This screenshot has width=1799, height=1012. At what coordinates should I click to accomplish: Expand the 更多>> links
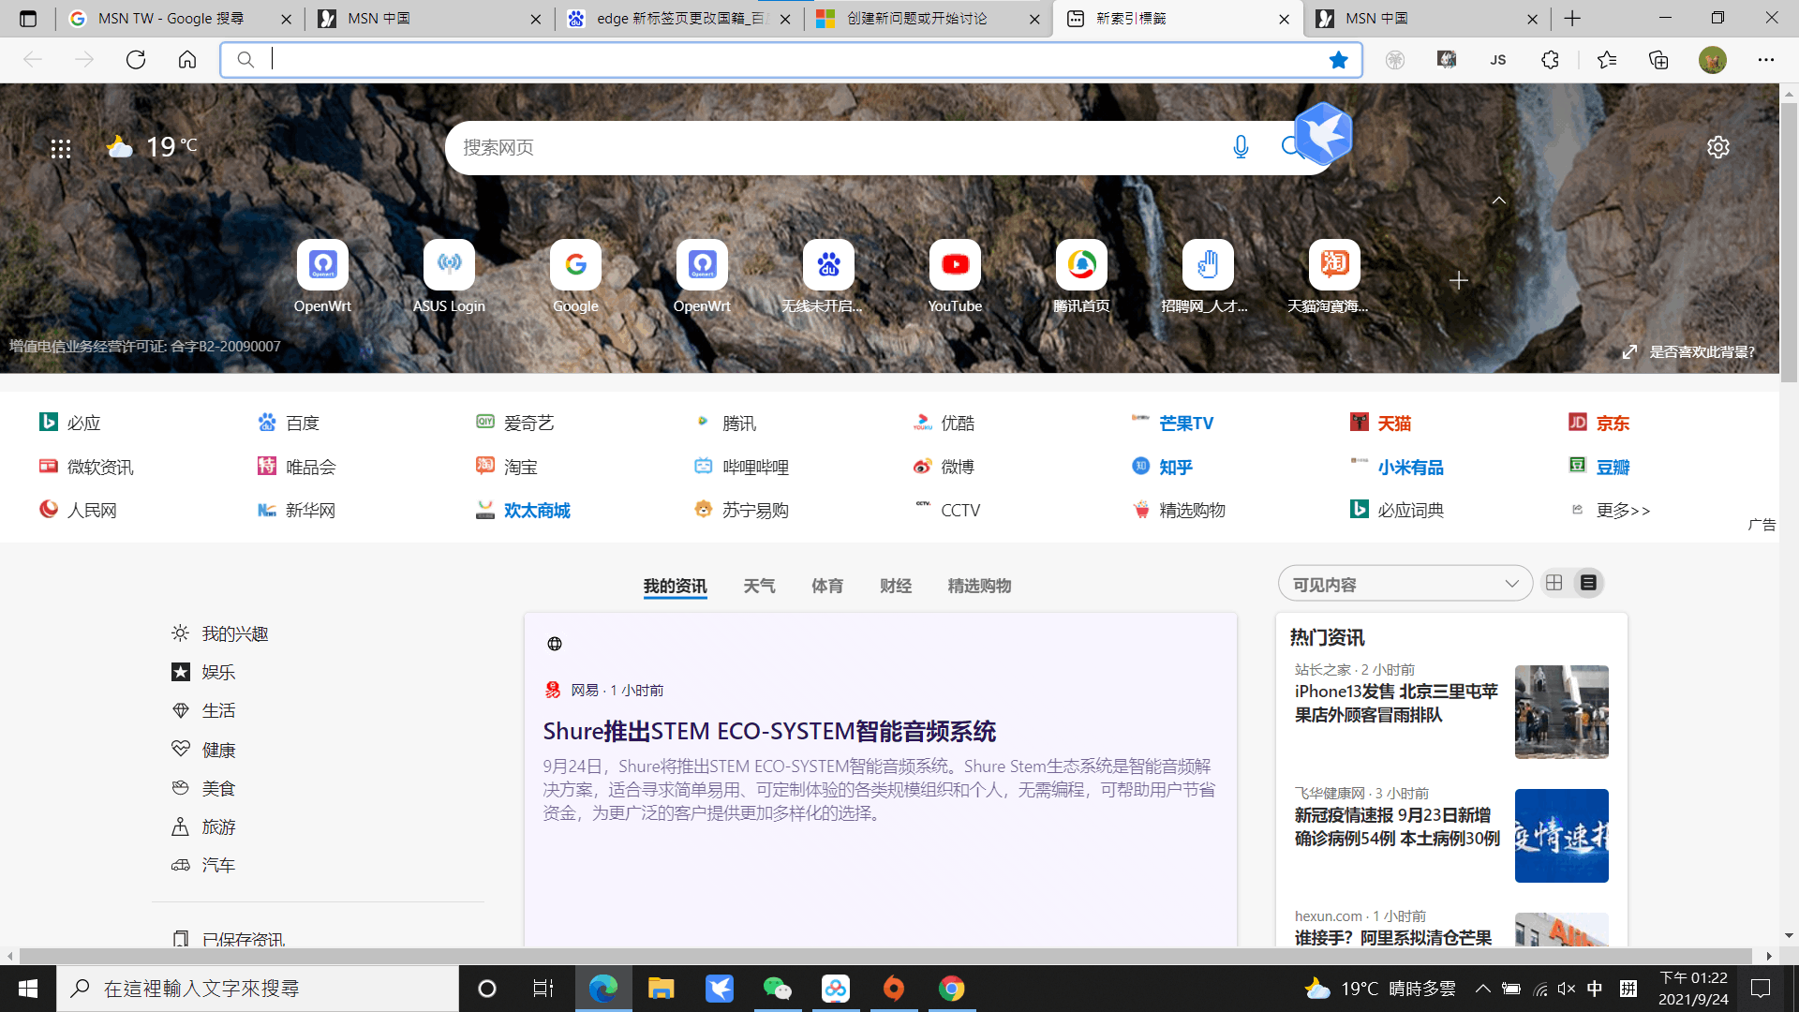pyautogui.click(x=1623, y=511)
